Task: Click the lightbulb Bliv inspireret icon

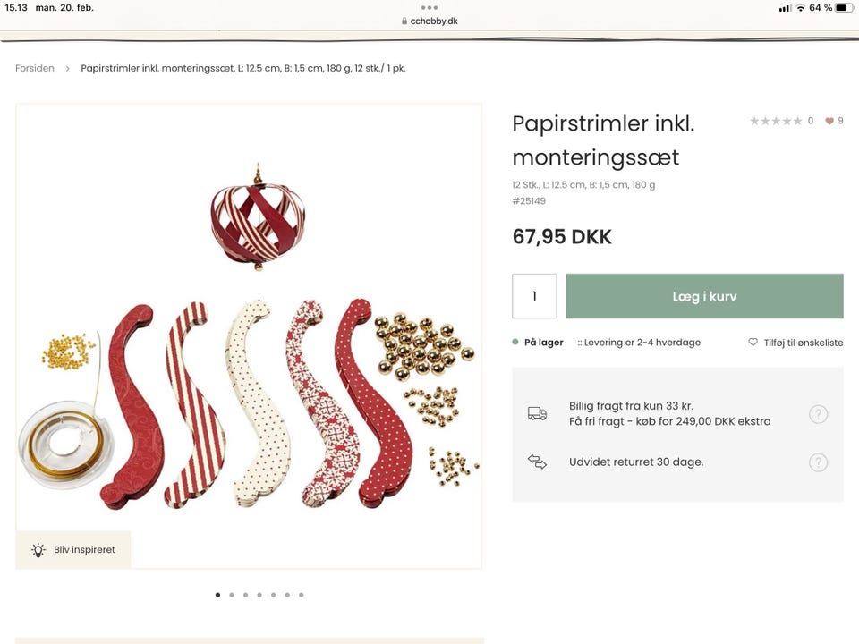Action: [x=38, y=550]
